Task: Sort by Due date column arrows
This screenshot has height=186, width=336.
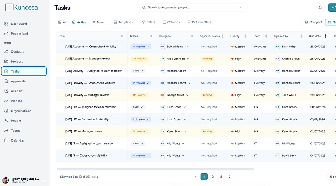Action: [x=325, y=36]
